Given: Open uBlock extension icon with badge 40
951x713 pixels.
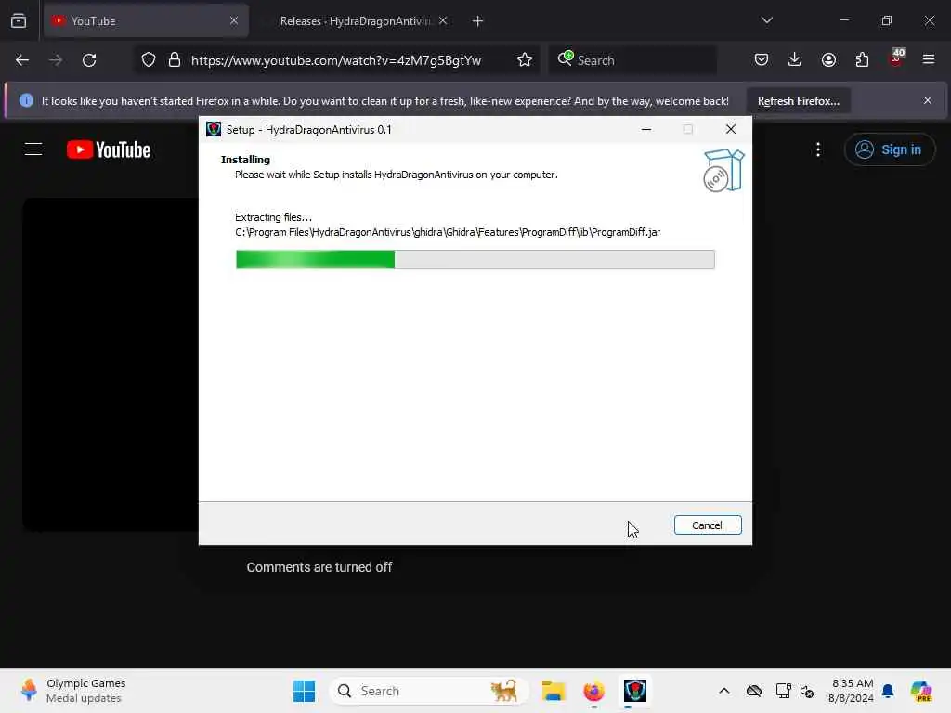Looking at the screenshot, I should pyautogui.click(x=896, y=58).
